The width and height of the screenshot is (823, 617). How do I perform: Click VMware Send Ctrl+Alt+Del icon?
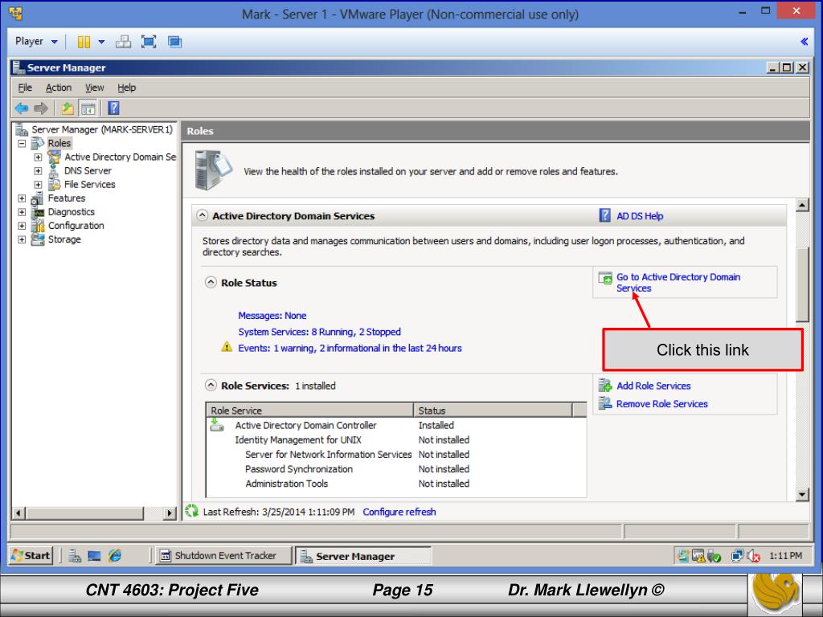[x=123, y=42]
